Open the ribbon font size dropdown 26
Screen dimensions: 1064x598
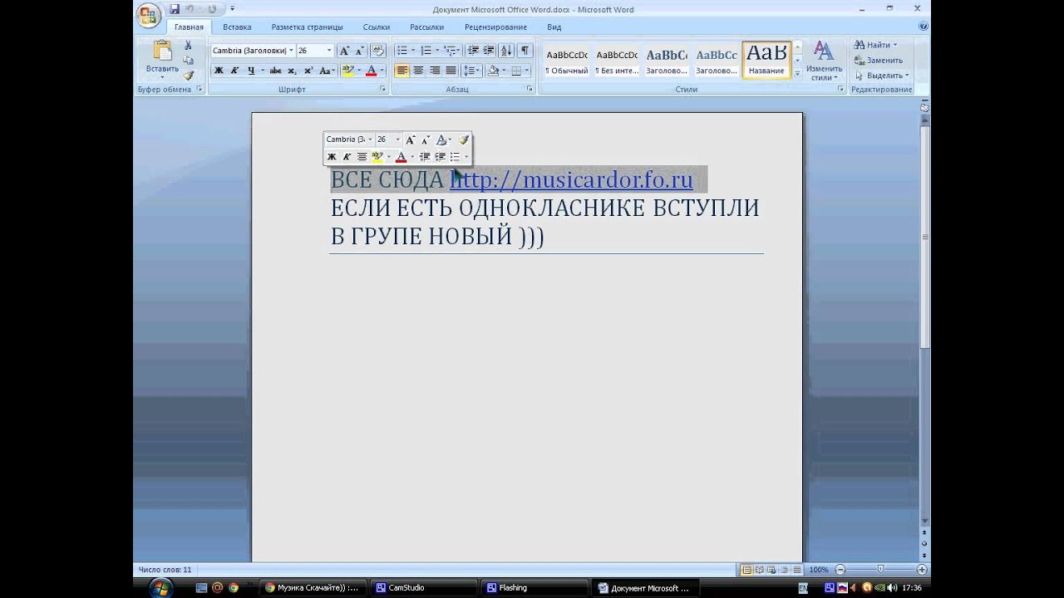point(329,51)
